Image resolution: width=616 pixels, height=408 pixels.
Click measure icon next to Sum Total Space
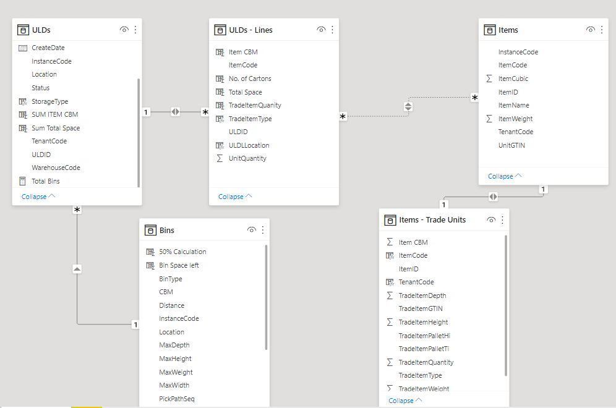[23, 129]
